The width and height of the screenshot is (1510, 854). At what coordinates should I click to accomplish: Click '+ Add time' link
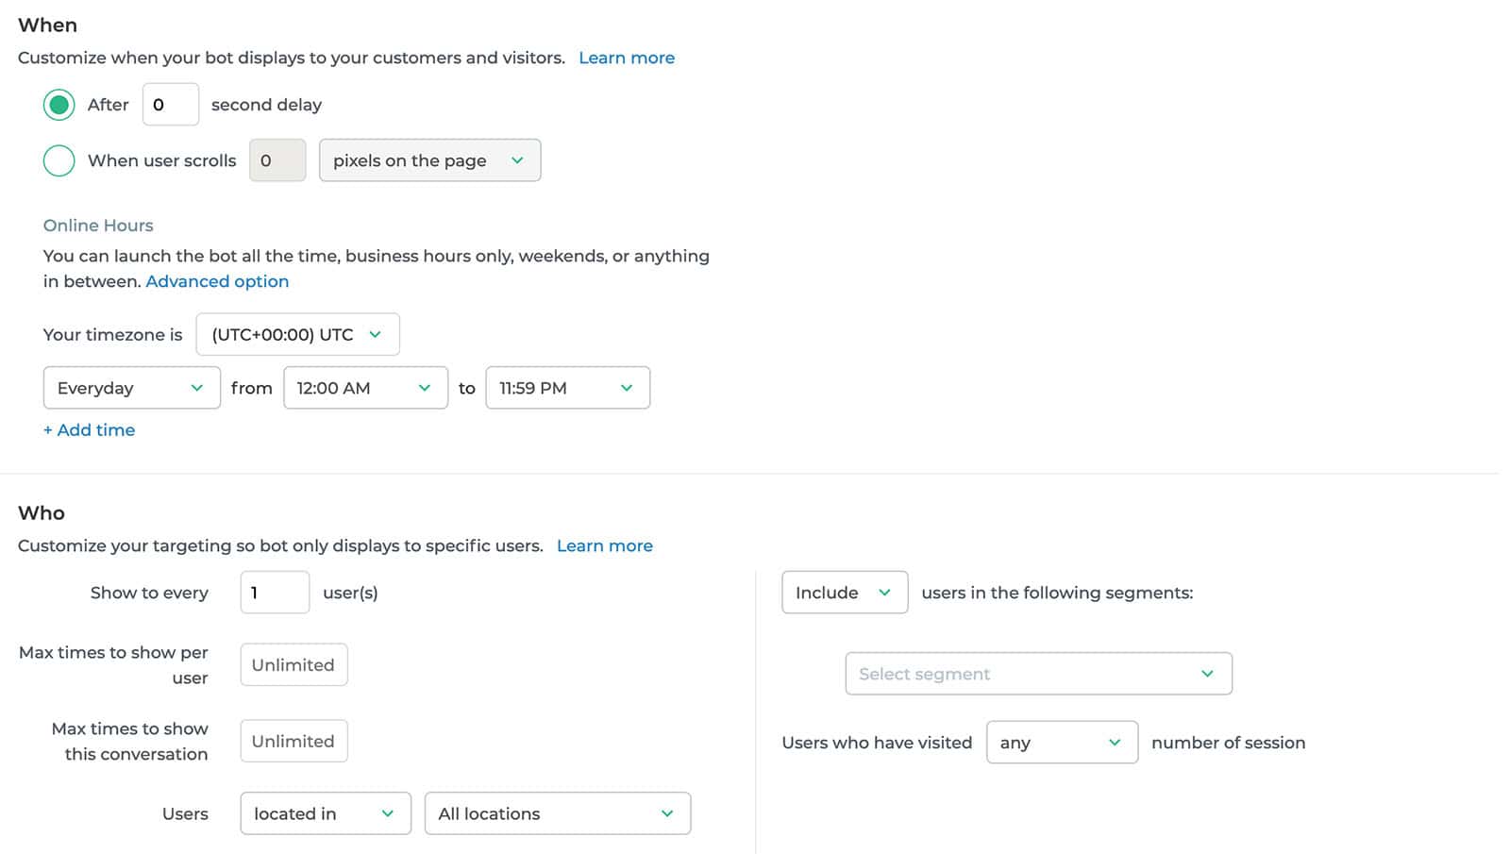point(89,430)
